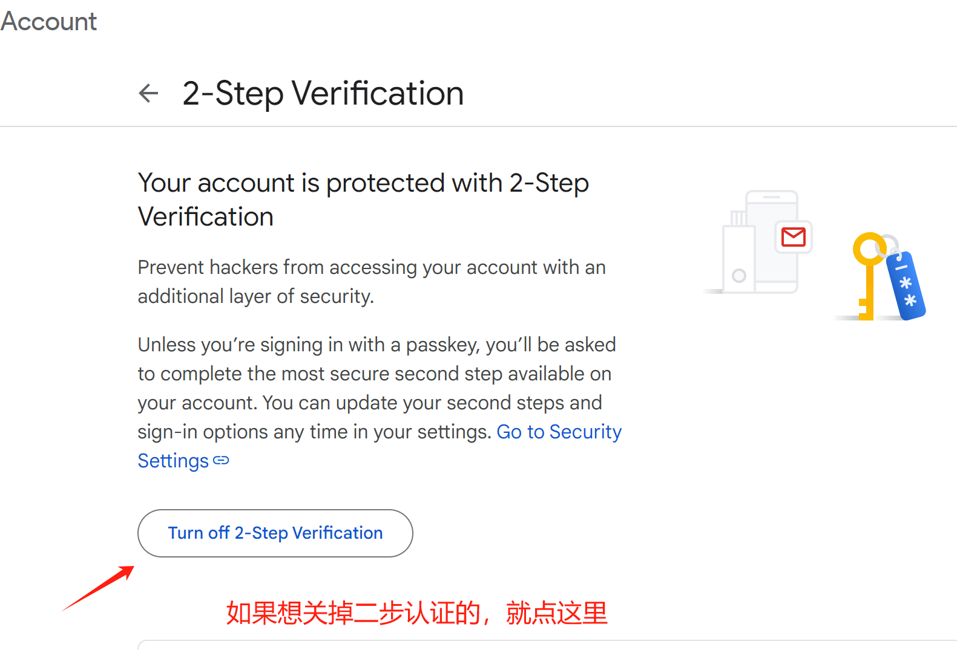957x650 pixels.
Task: Click the Account text in the header
Action: [x=48, y=21]
